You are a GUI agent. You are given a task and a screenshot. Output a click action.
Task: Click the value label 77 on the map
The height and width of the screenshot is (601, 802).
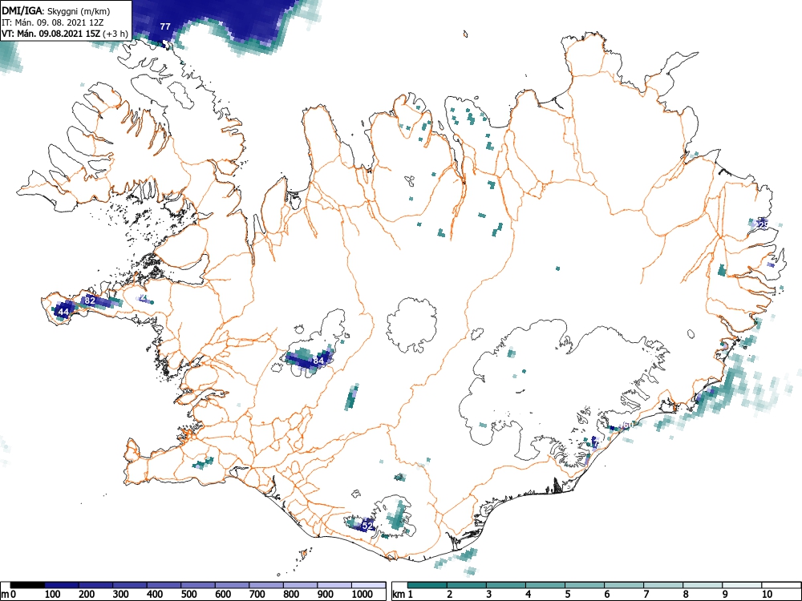pos(164,26)
